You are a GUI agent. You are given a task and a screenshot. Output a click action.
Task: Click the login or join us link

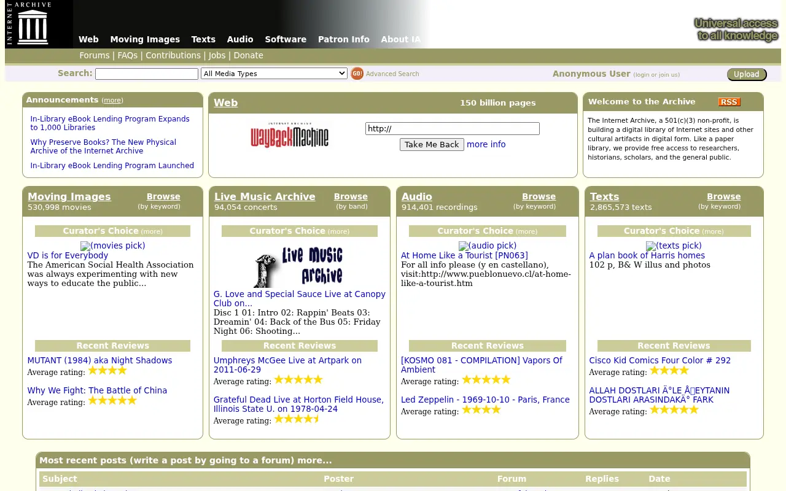[656, 75]
